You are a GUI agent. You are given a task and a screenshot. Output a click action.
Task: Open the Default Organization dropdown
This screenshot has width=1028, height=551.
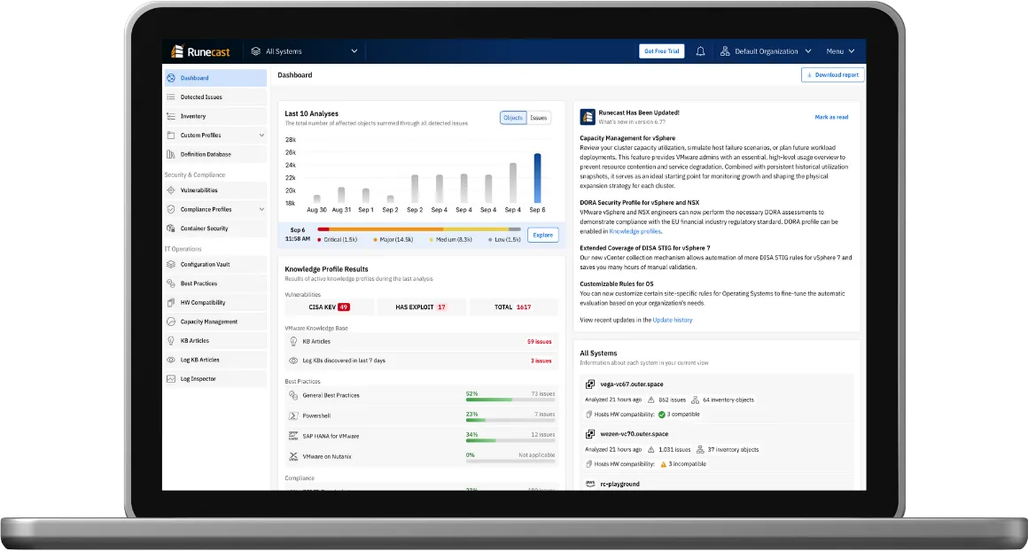766,51
